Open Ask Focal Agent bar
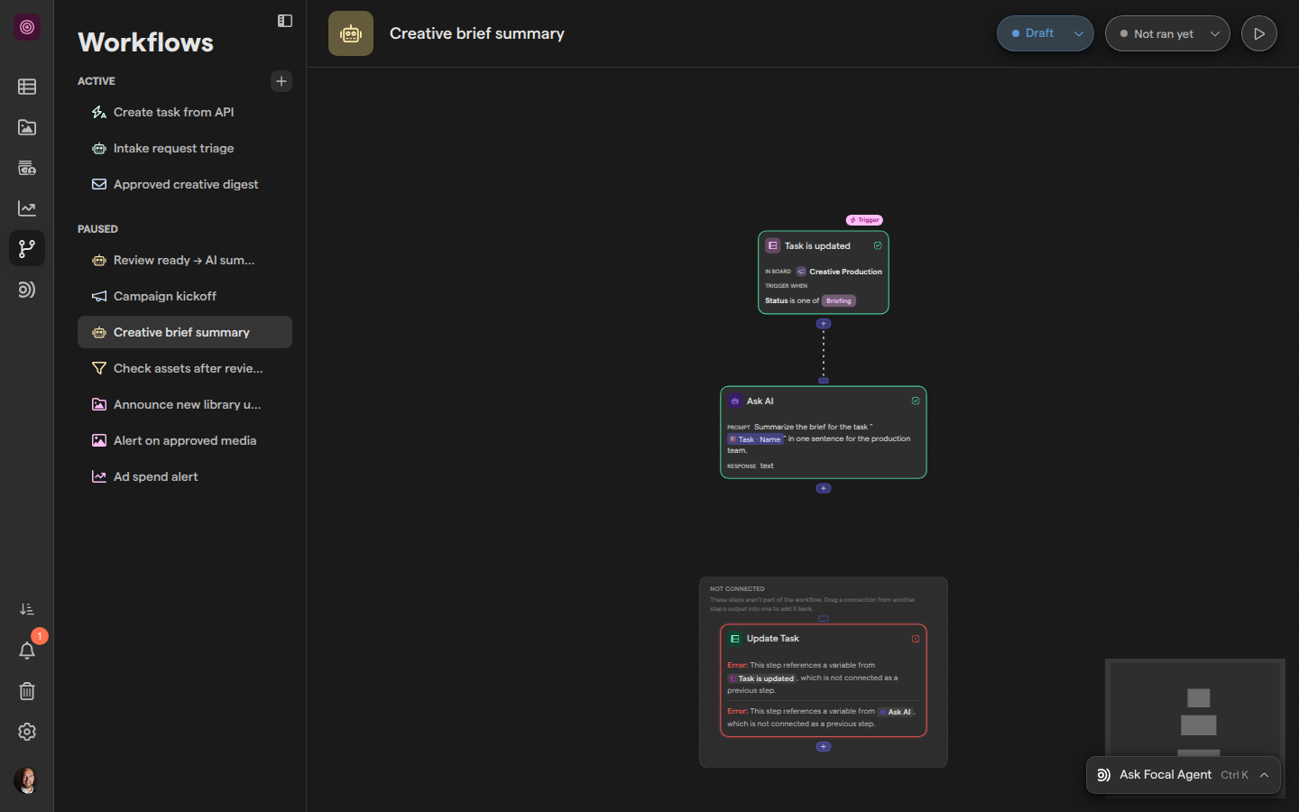Screen dimensions: 1299x812 click(x=1184, y=775)
